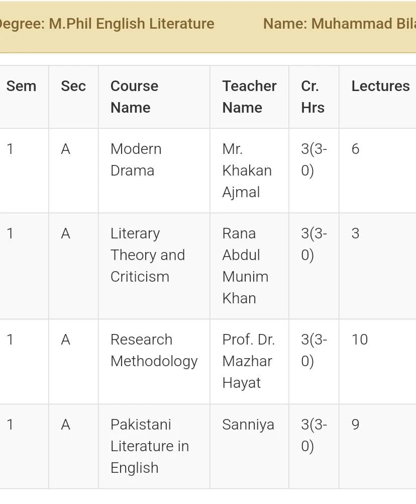
Task: Select teacher name Sanniya
Action: point(248,425)
